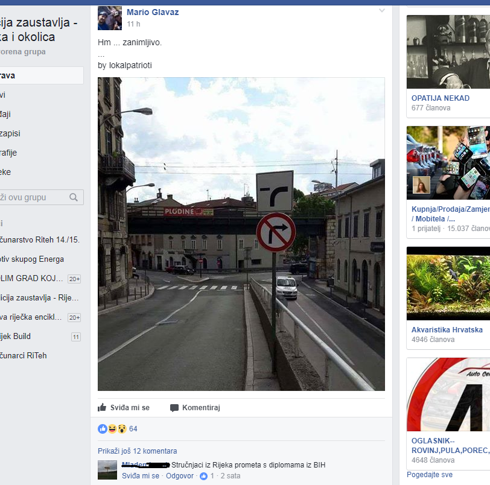This screenshot has width=490, height=485.
Task: Click inside the group search field
Action: coord(33,197)
